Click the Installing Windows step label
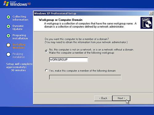Viewport: 154px width, 115px height. pyautogui.click(x=19, y=46)
